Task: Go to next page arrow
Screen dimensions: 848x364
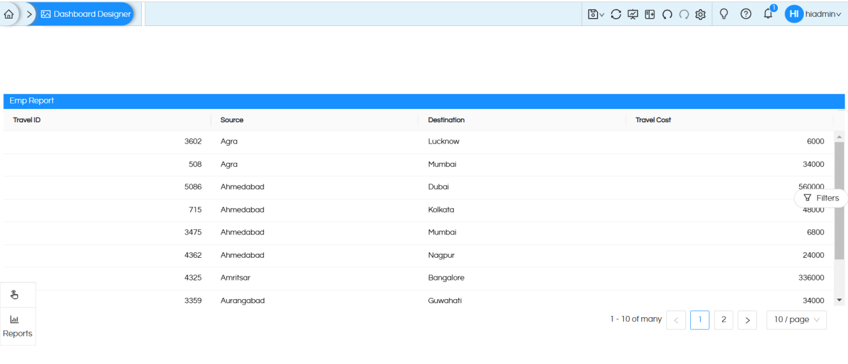Action: [747, 320]
